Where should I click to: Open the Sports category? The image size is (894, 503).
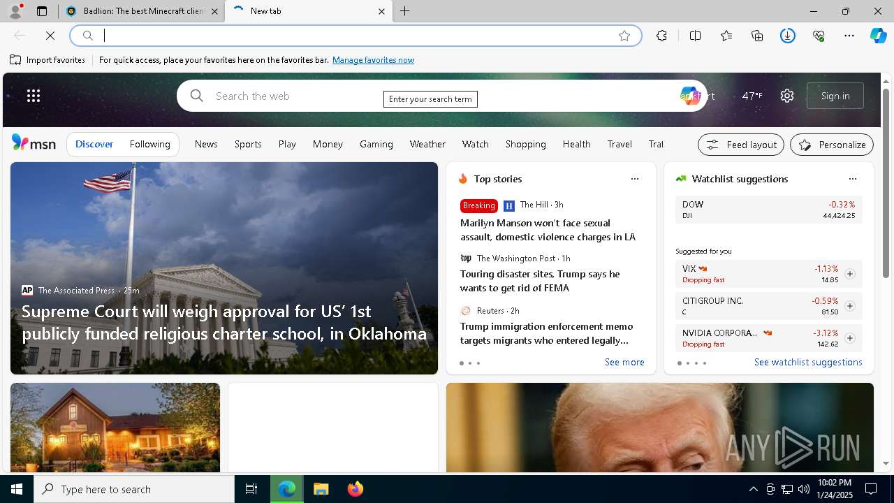pyautogui.click(x=248, y=144)
